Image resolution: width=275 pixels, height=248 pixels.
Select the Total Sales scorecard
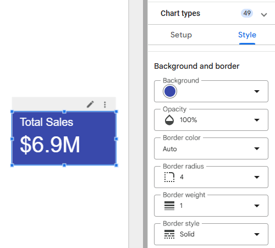(x=64, y=139)
